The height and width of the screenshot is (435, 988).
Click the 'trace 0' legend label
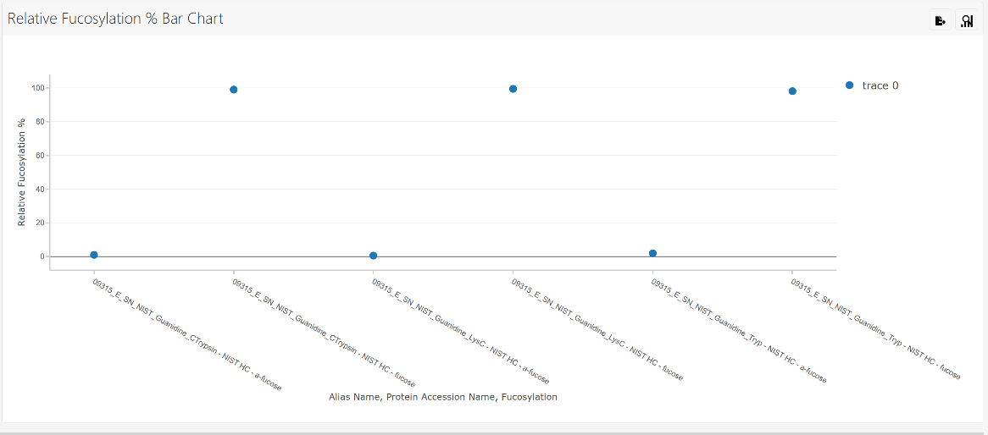[x=880, y=85]
